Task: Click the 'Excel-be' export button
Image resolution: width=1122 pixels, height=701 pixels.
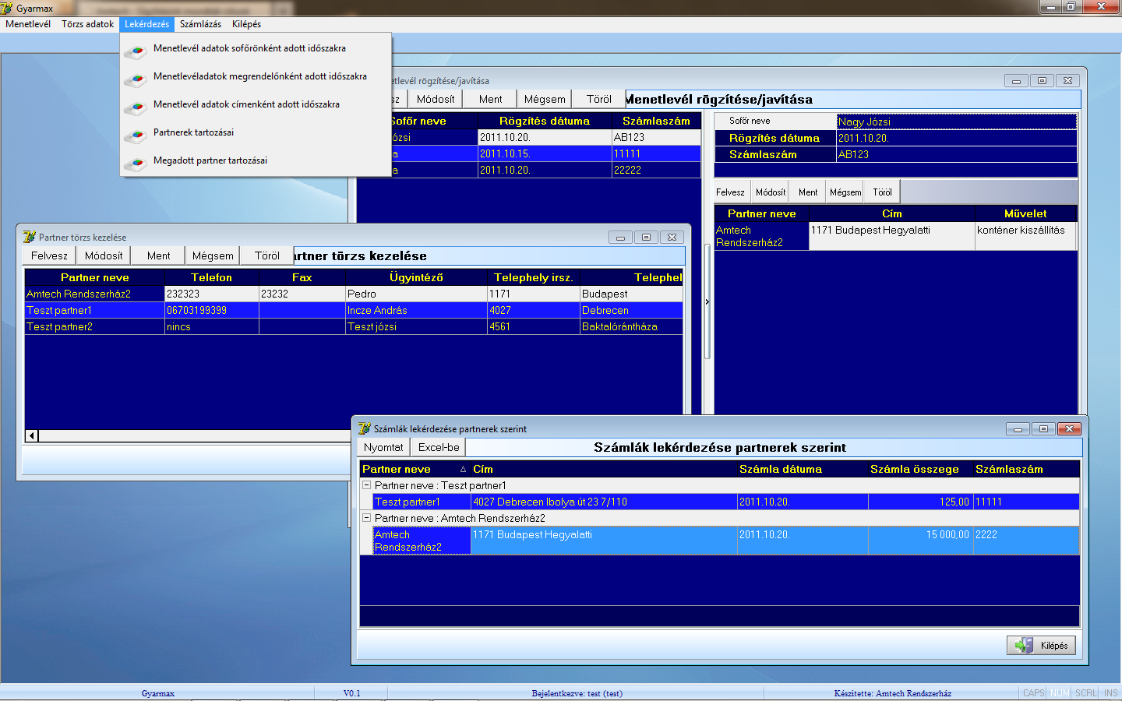Action: coord(439,447)
